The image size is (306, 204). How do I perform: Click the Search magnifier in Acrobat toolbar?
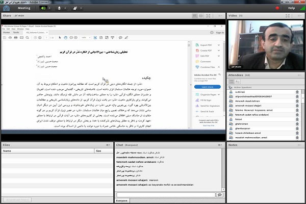28,38
